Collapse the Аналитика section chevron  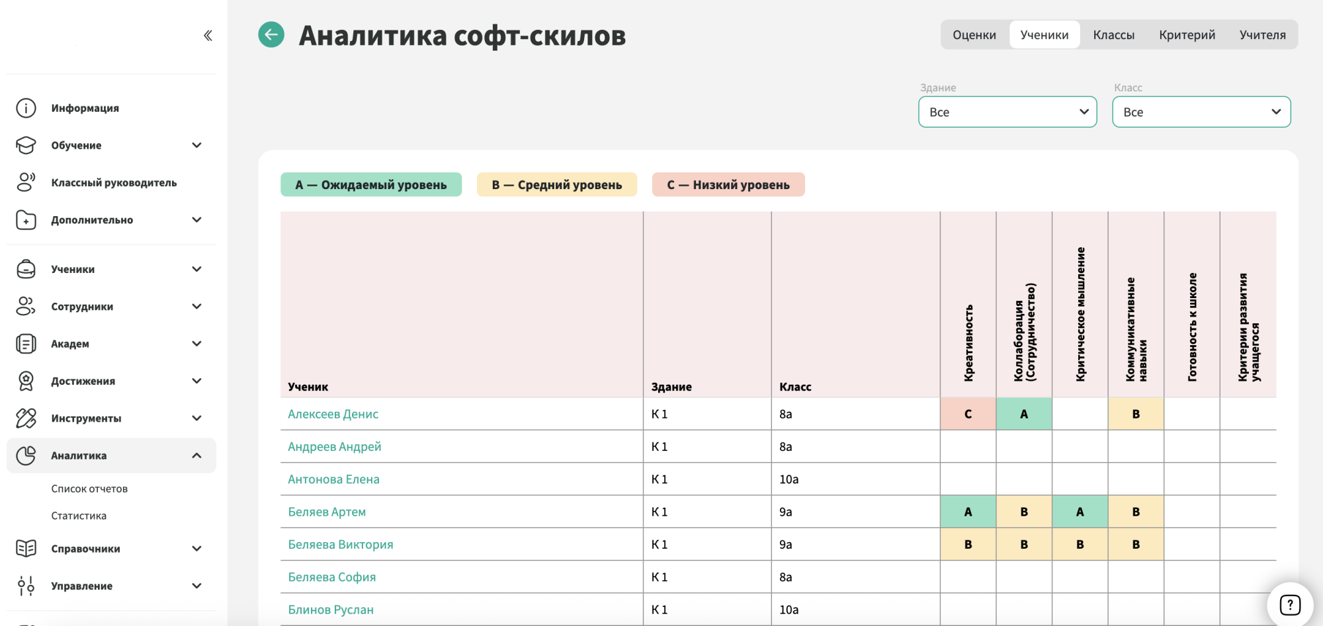tap(196, 455)
